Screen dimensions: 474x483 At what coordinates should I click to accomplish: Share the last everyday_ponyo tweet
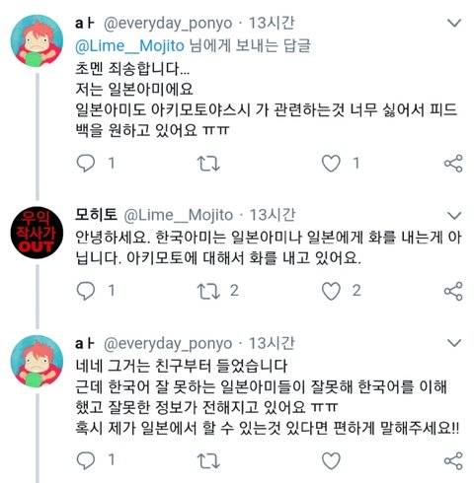point(453,460)
